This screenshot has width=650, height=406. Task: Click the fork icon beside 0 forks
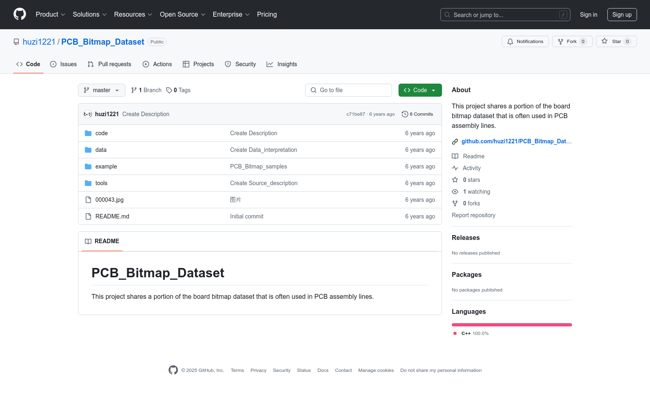(455, 203)
